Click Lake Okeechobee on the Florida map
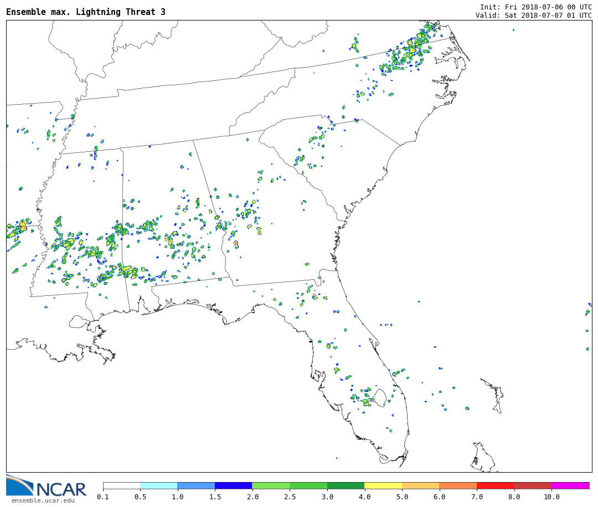Image resolution: width=598 pixels, height=507 pixels. point(379,397)
